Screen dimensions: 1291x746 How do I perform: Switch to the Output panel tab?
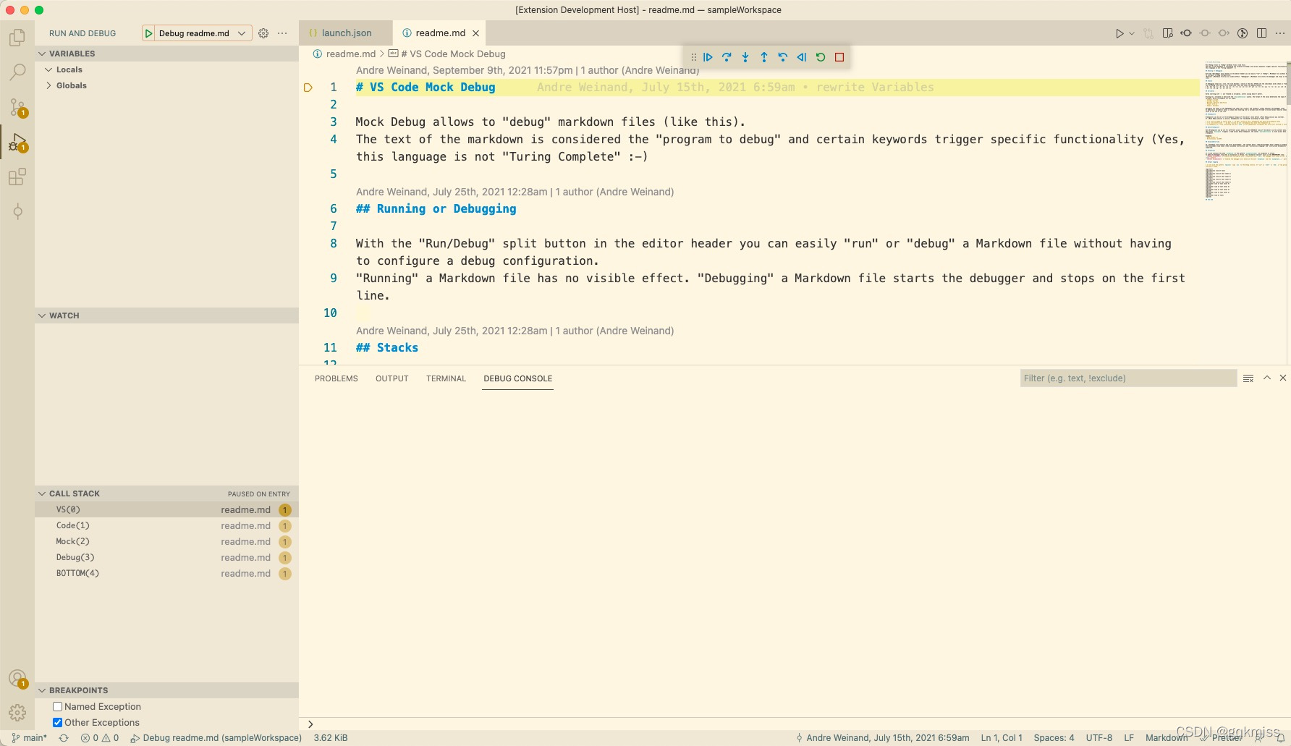[392, 378]
